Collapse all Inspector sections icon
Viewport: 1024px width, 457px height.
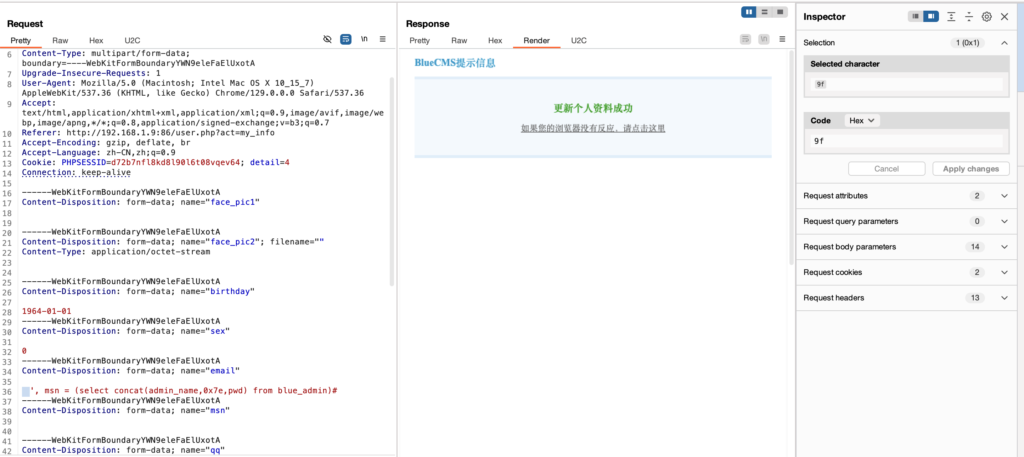969,17
